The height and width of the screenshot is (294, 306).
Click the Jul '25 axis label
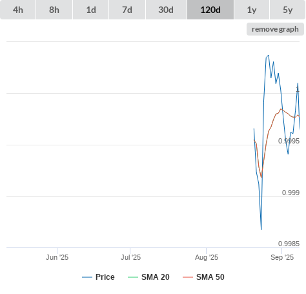(130, 257)
